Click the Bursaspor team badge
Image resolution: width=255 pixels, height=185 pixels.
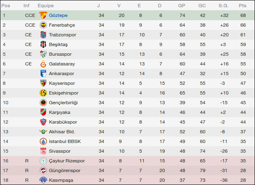coord(43,54)
